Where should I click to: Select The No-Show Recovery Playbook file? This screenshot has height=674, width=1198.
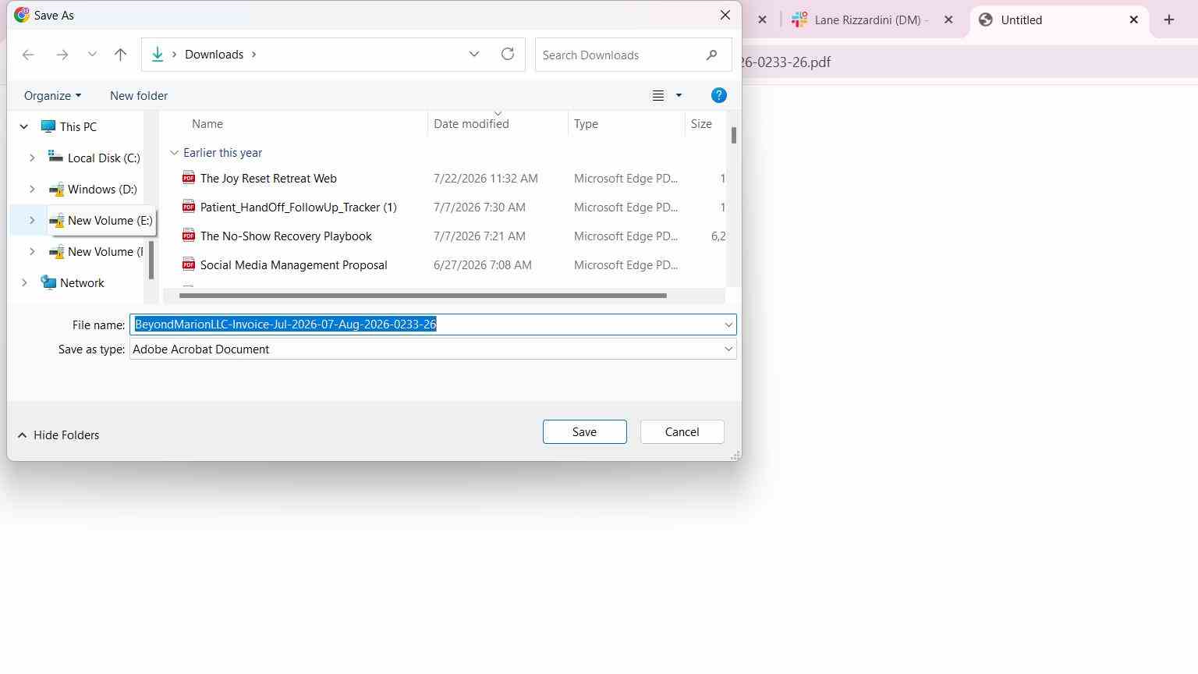pos(285,236)
